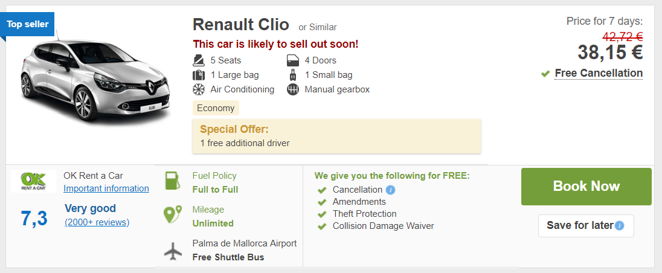Click the Save for later button
The height and width of the screenshot is (273, 662).
tap(579, 226)
